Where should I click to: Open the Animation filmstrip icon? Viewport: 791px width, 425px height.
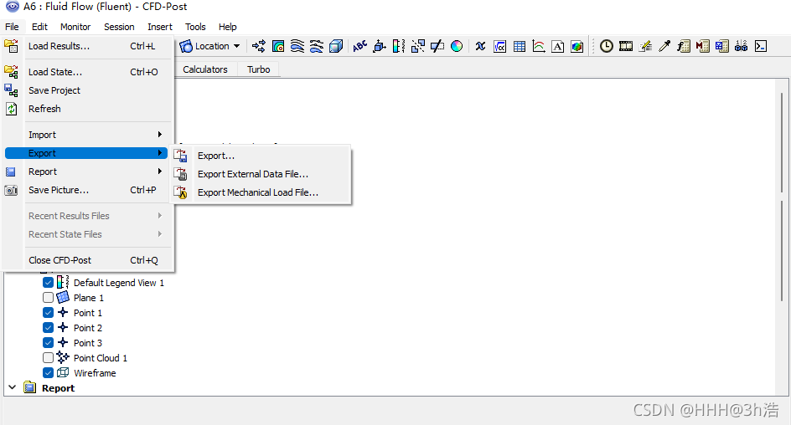[626, 46]
